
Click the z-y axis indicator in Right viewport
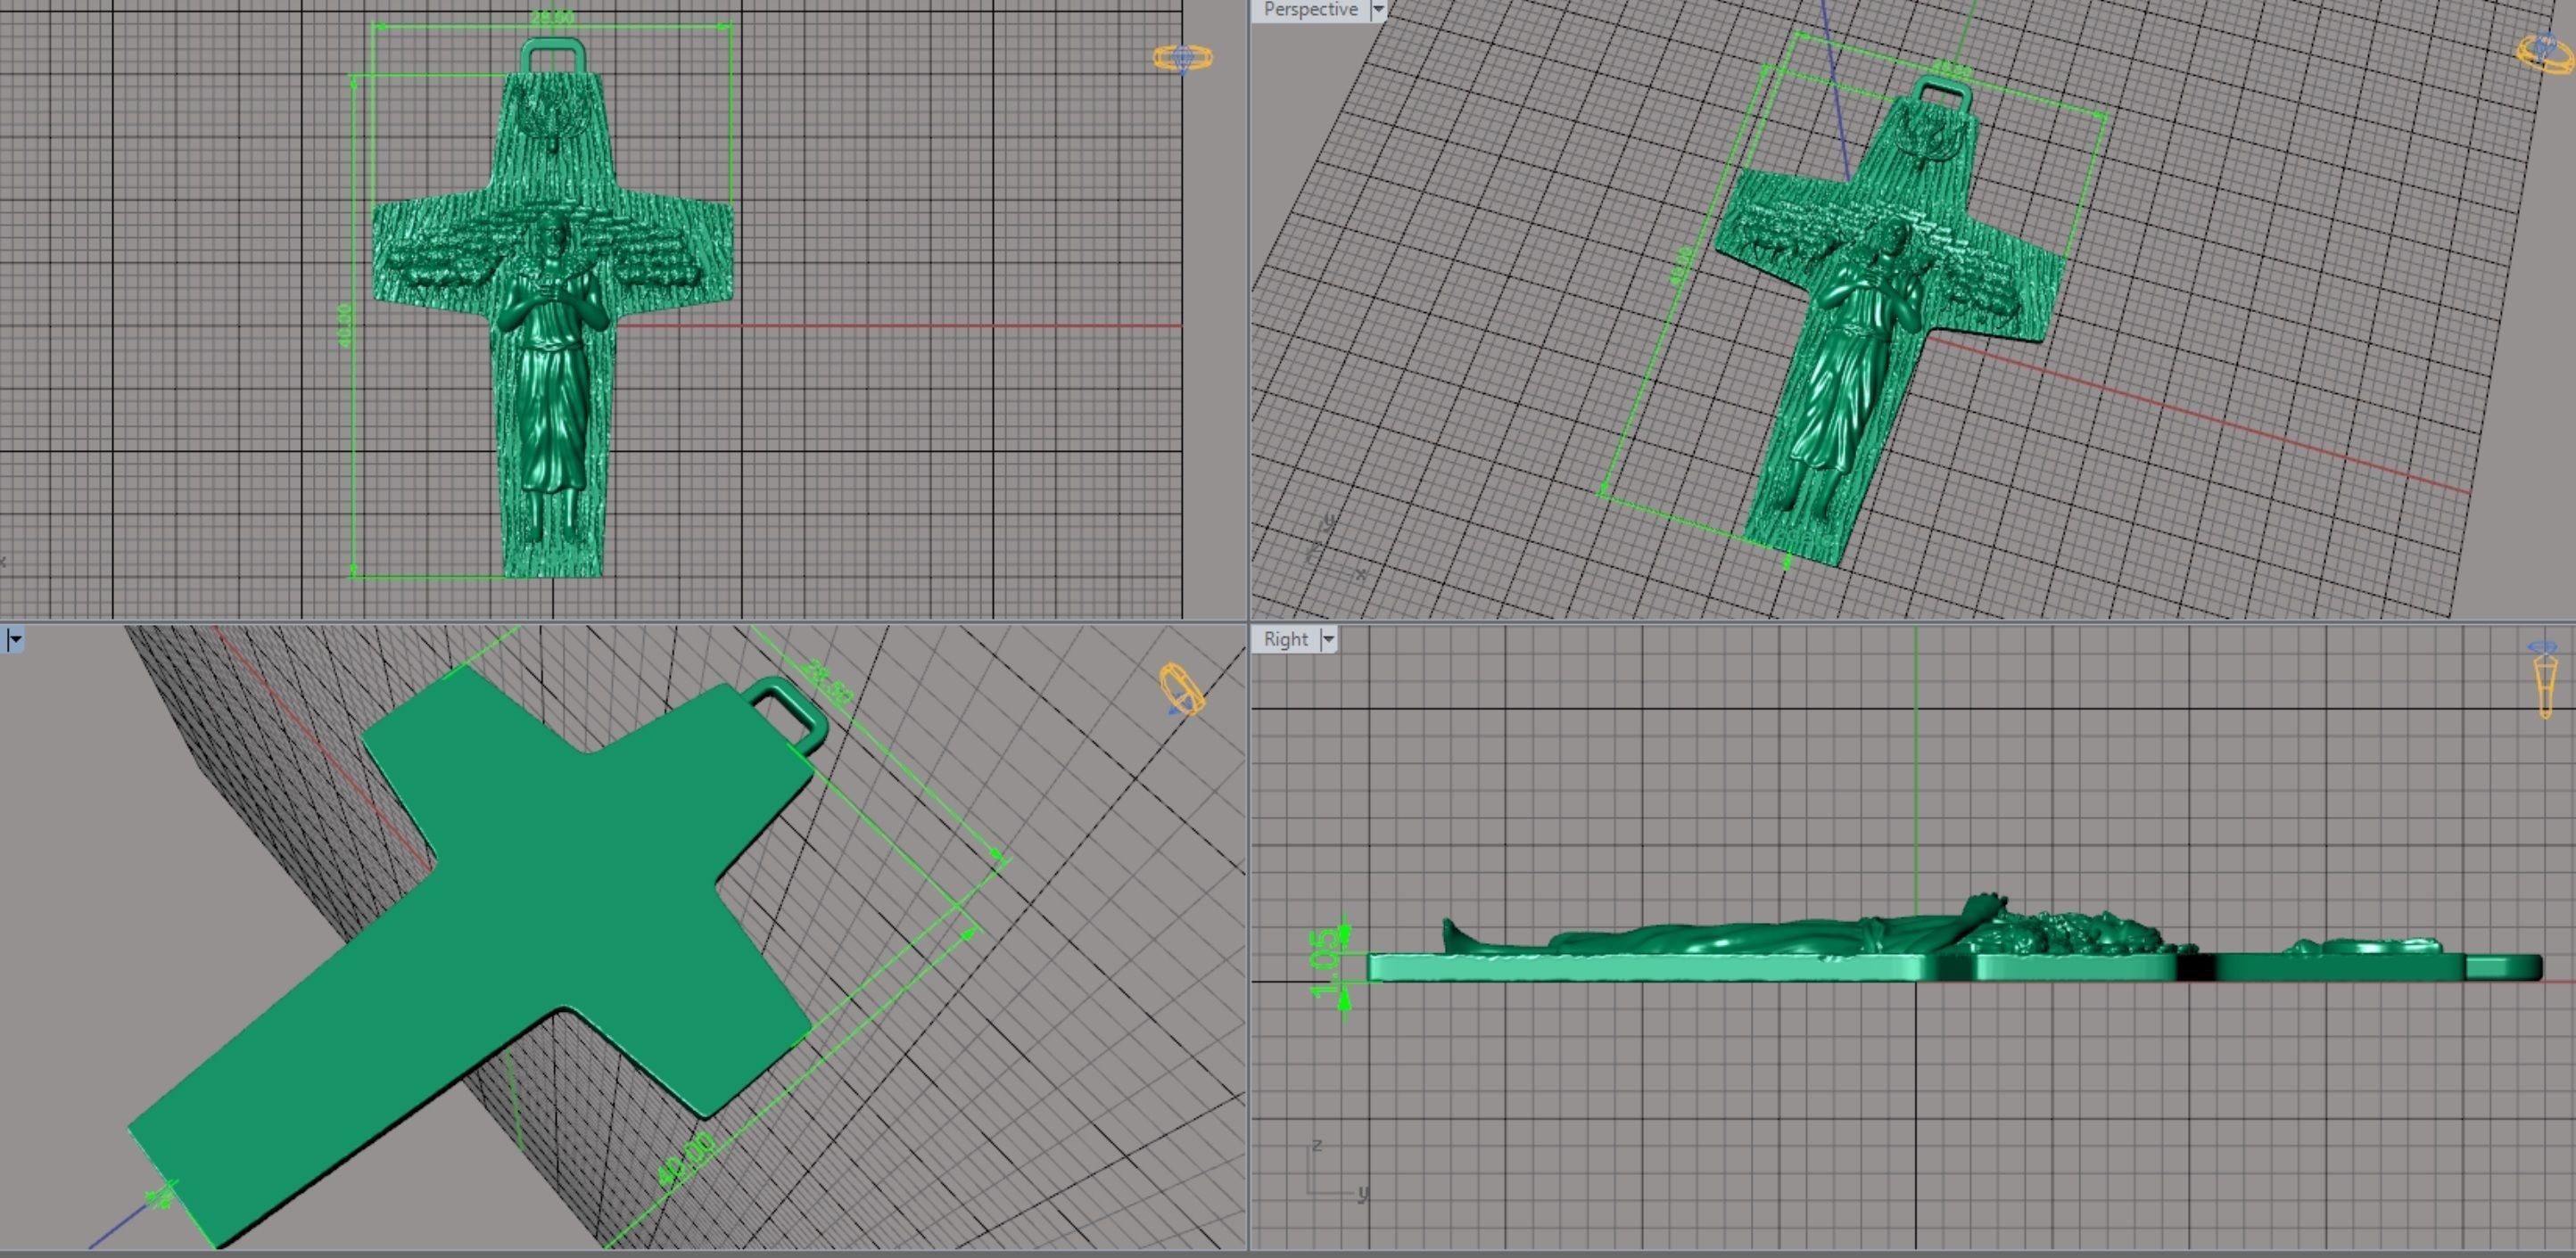(x=1337, y=1169)
